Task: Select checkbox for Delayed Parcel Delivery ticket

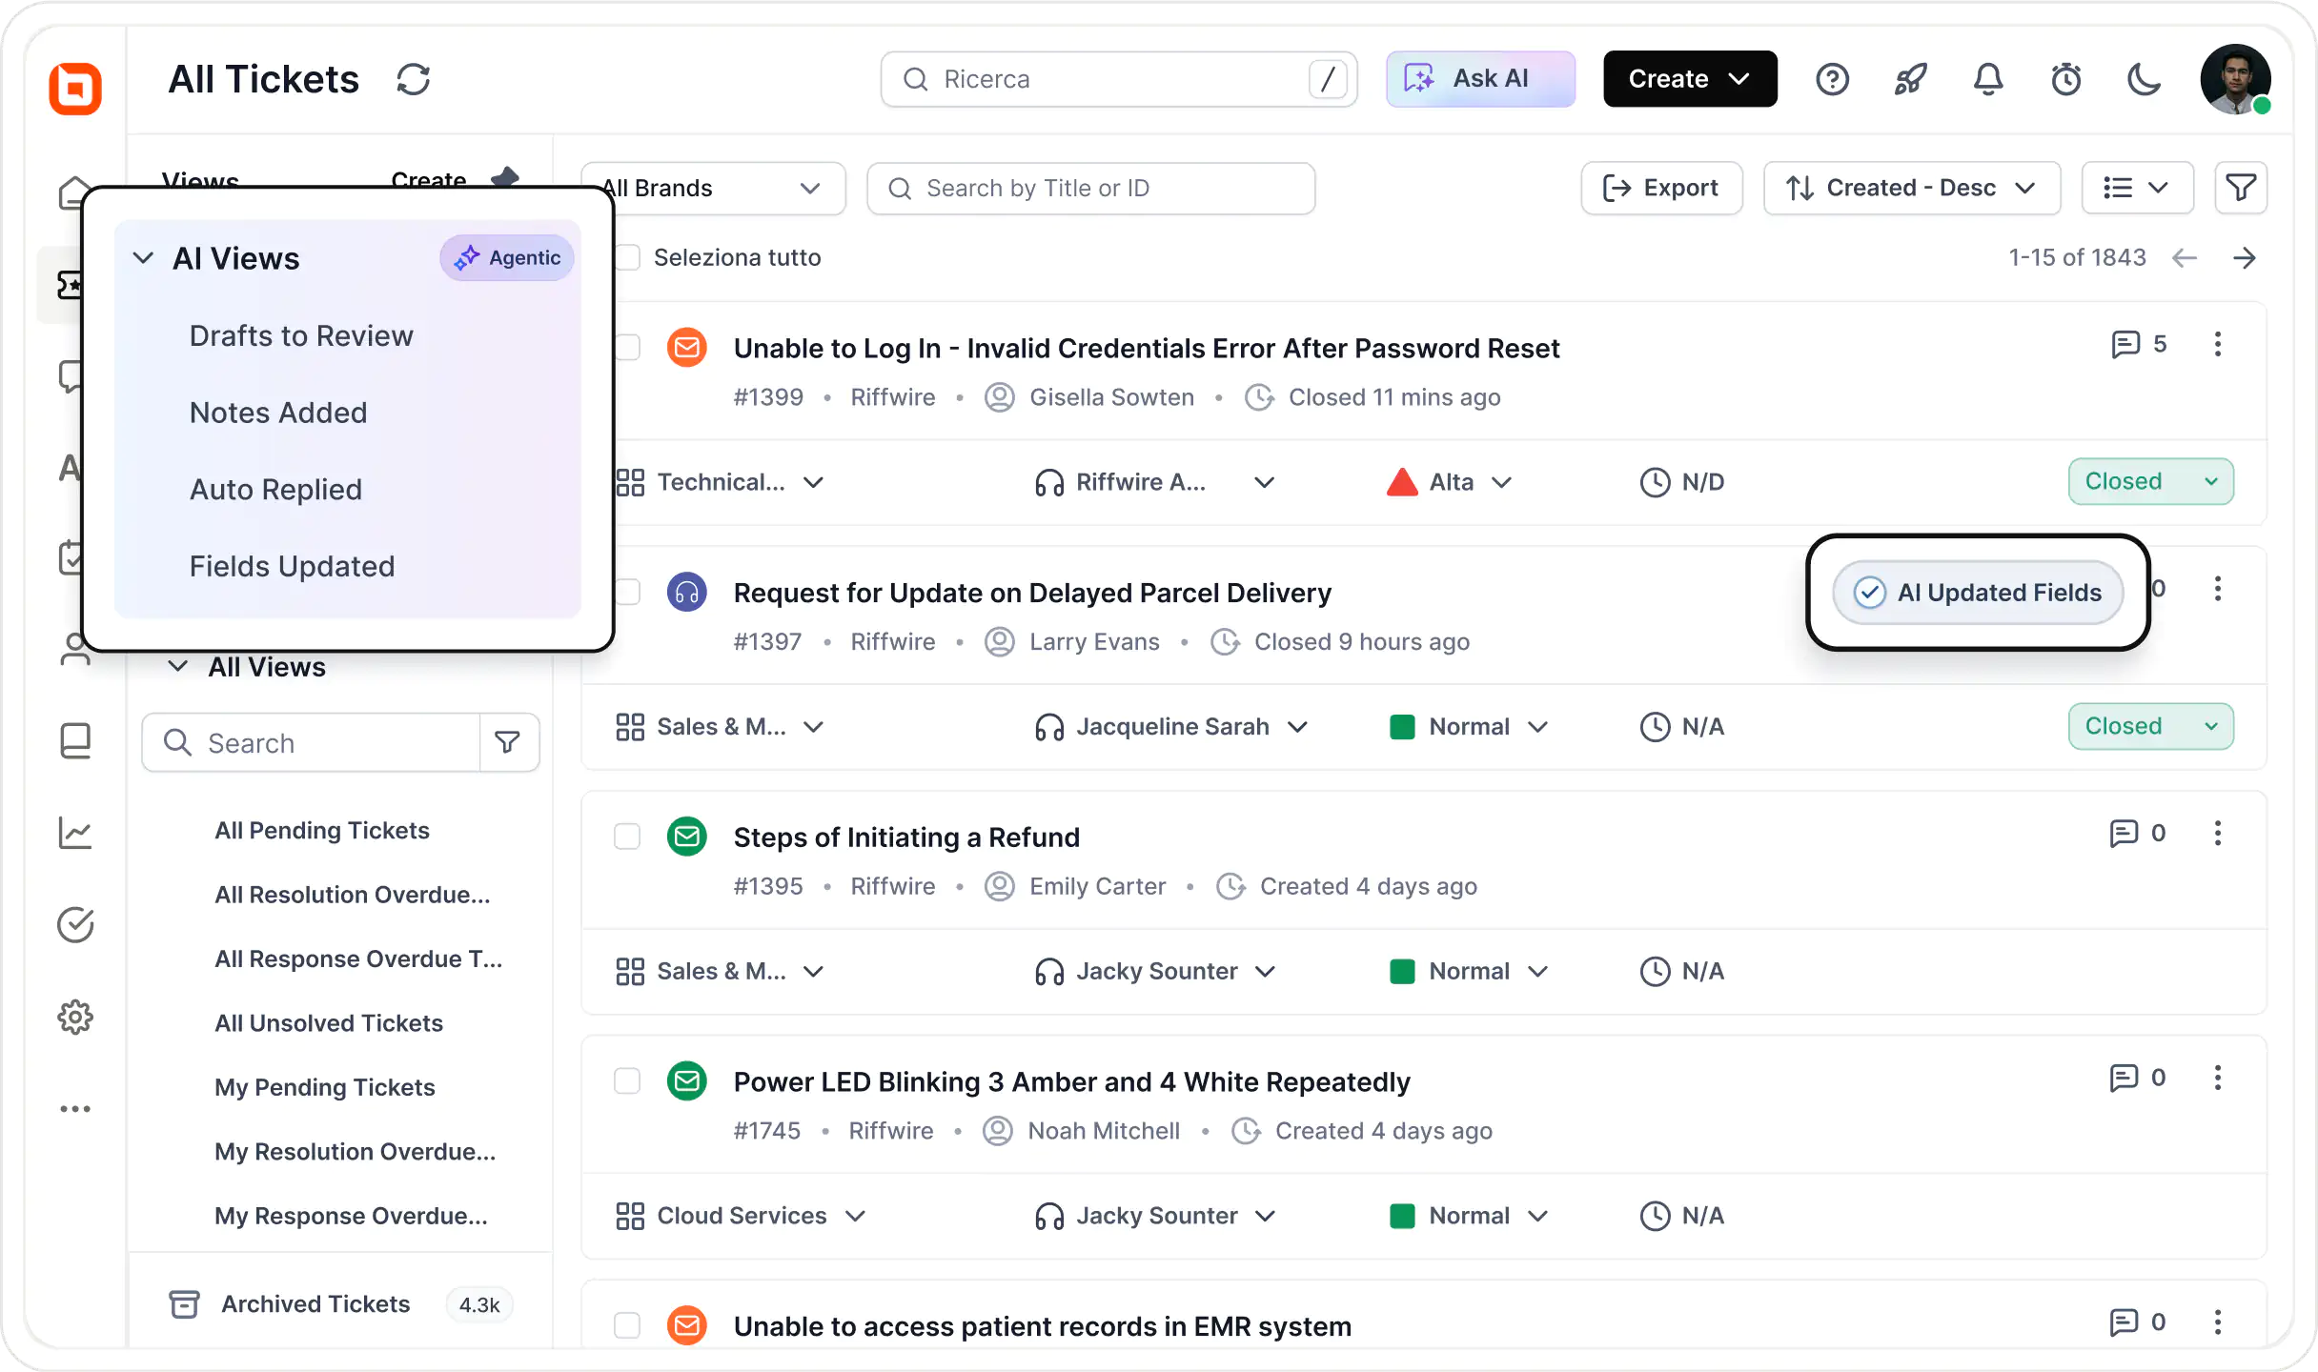Action: click(x=627, y=592)
